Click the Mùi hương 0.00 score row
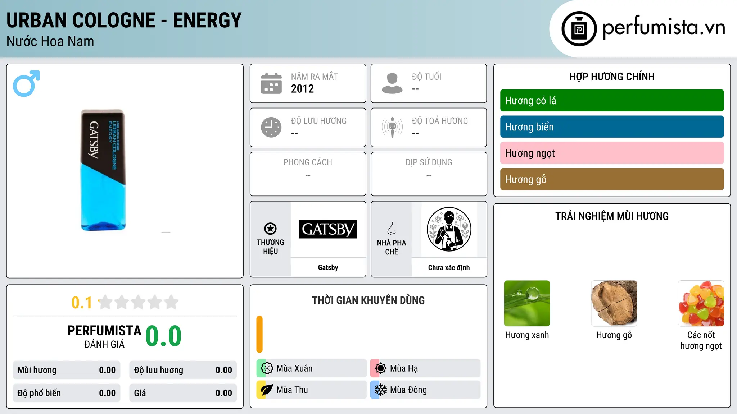Screen dimensions: 737x414 click(x=67, y=370)
